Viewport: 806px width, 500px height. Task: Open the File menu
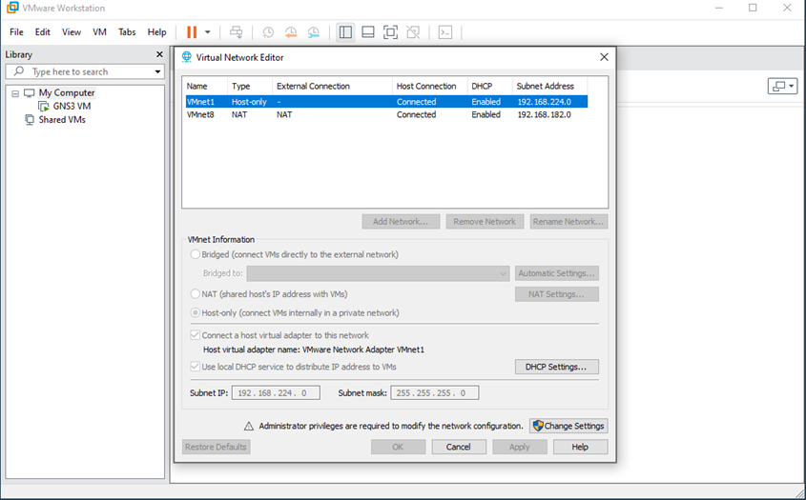pyautogui.click(x=16, y=31)
